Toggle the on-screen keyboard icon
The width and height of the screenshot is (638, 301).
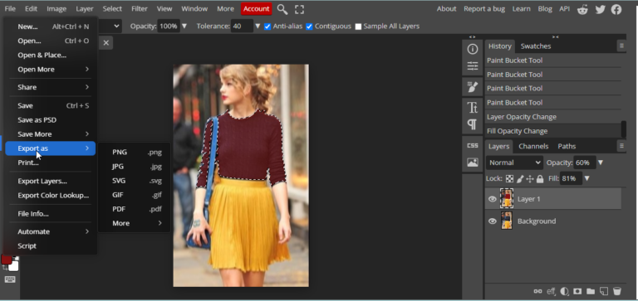10,279
